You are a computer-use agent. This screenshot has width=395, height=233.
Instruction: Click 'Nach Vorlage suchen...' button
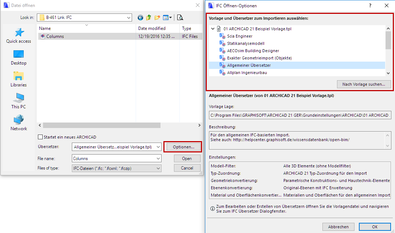point(364,84)
